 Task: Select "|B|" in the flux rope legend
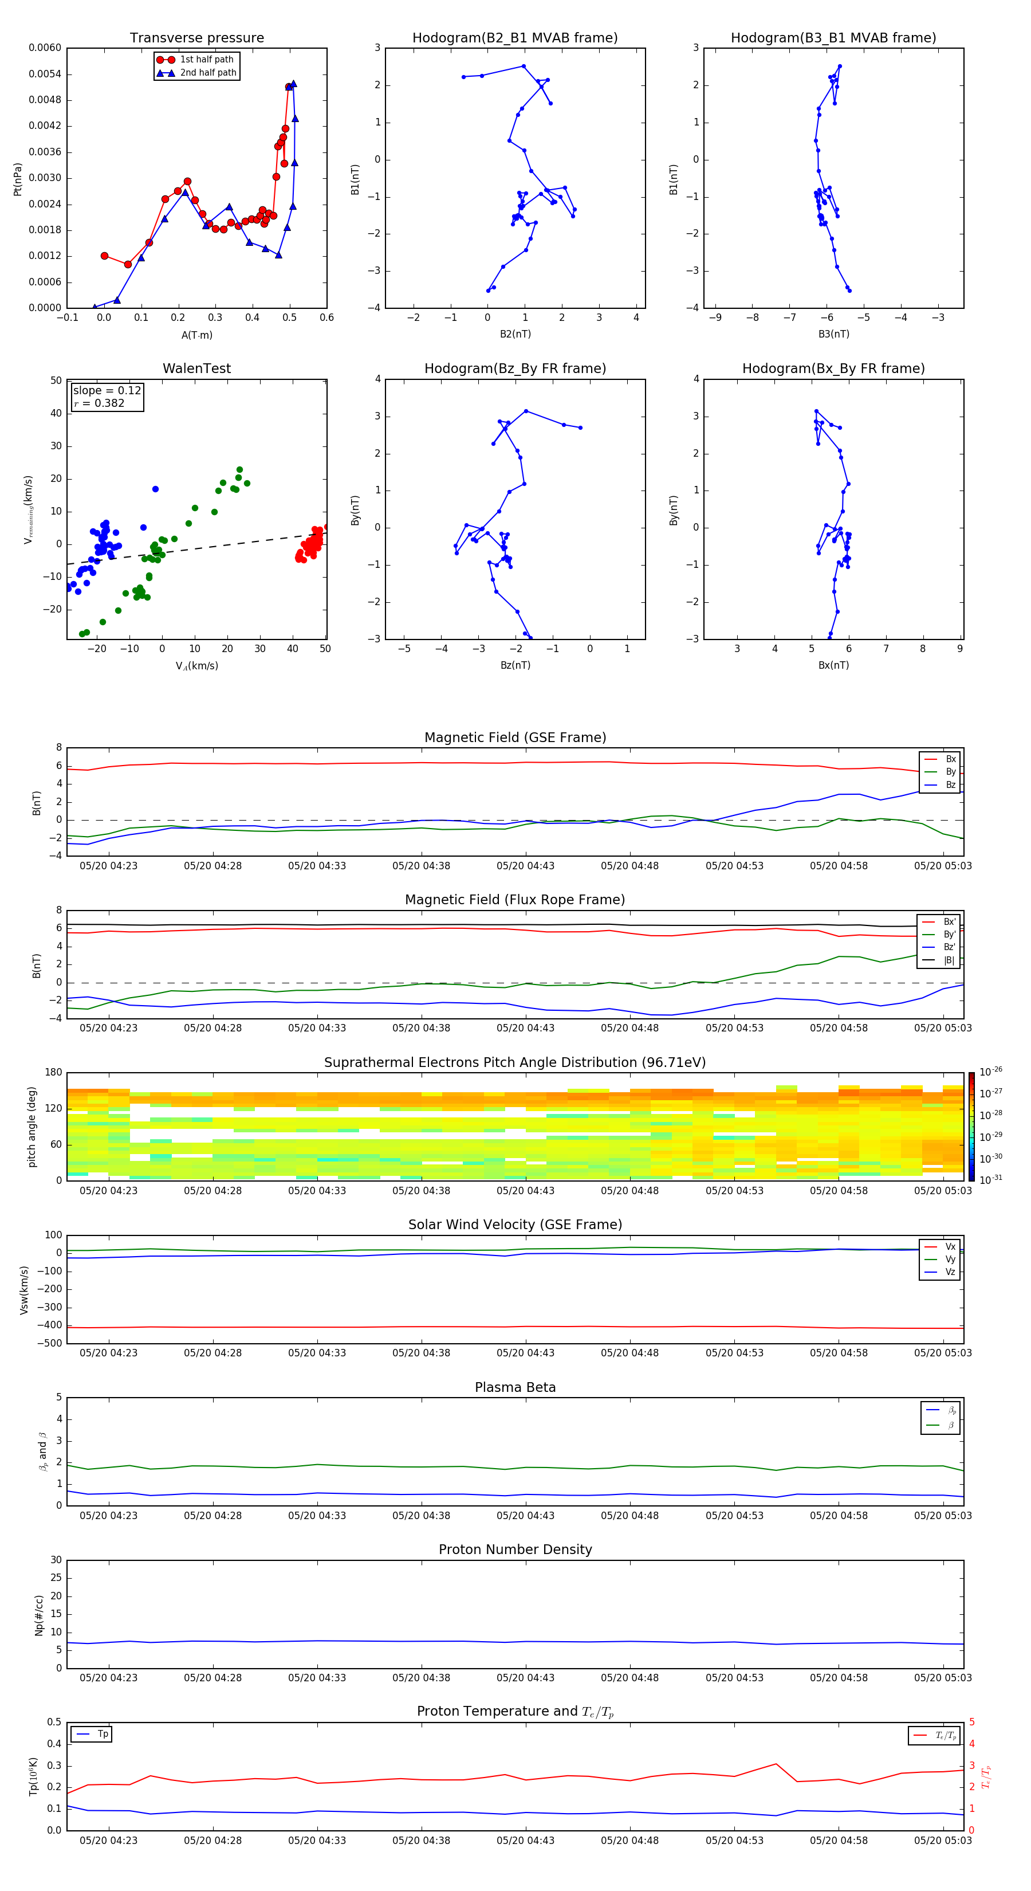[x=939, y=960]
